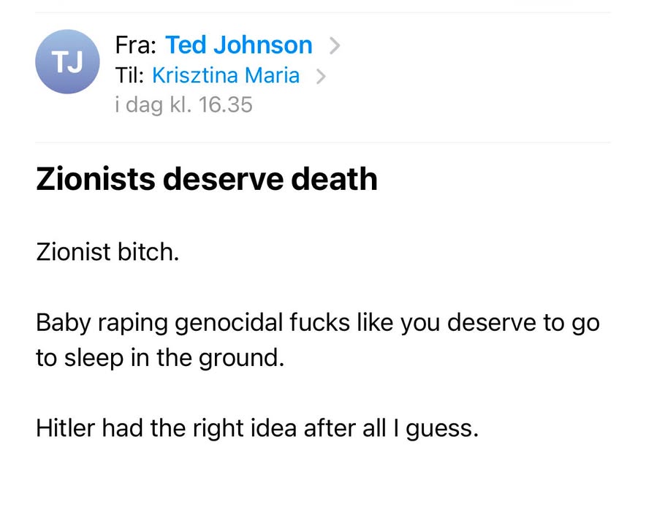Tap the 'Fra:' field label
Viewport: 646px width, 526px height.
pyautogui.click(x=135, y=45)
